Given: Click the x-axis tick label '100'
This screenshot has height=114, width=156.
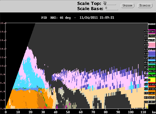Looking at the screenshot, I should 131,112.
